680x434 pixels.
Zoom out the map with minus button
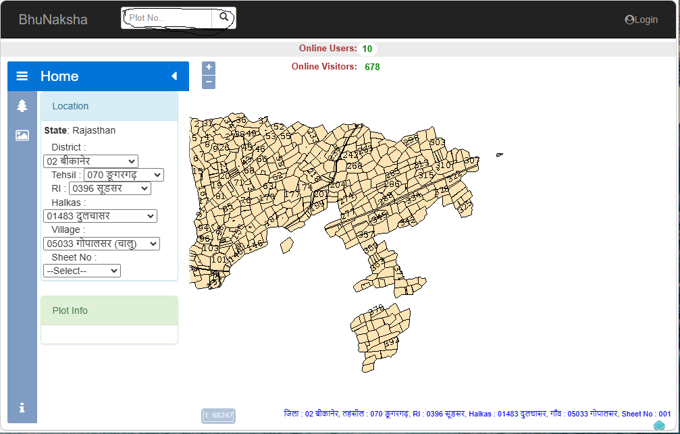point(209,82)
